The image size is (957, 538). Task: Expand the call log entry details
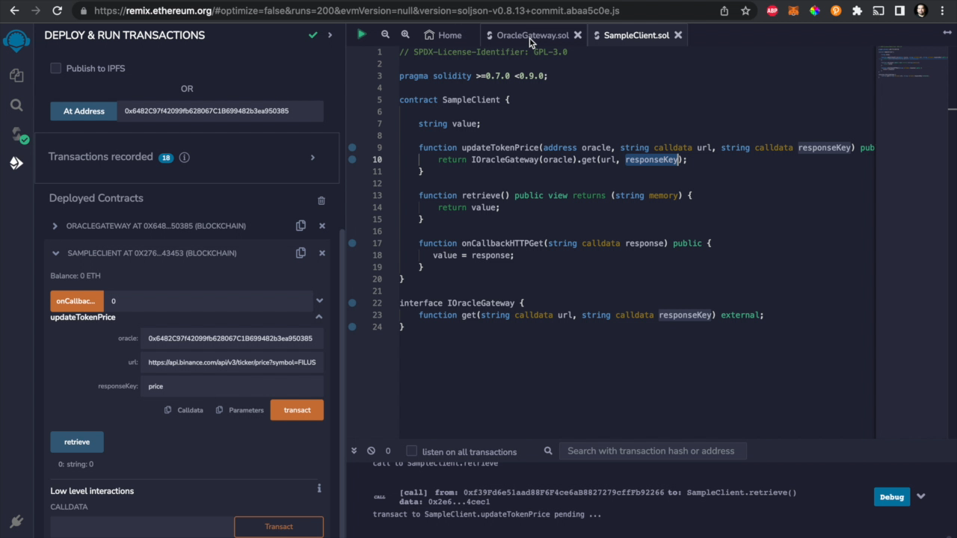coord(921,496)
